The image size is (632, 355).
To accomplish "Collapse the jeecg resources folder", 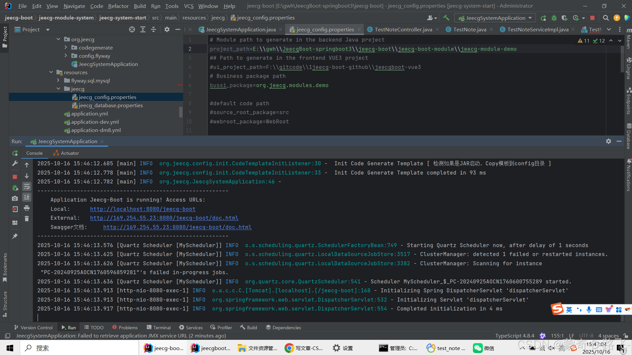I will (x=58, y=89).
